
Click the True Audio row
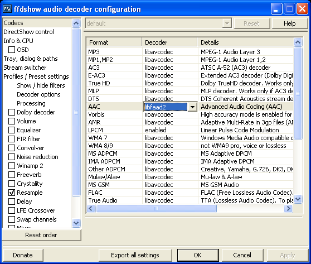click(190, 200)
